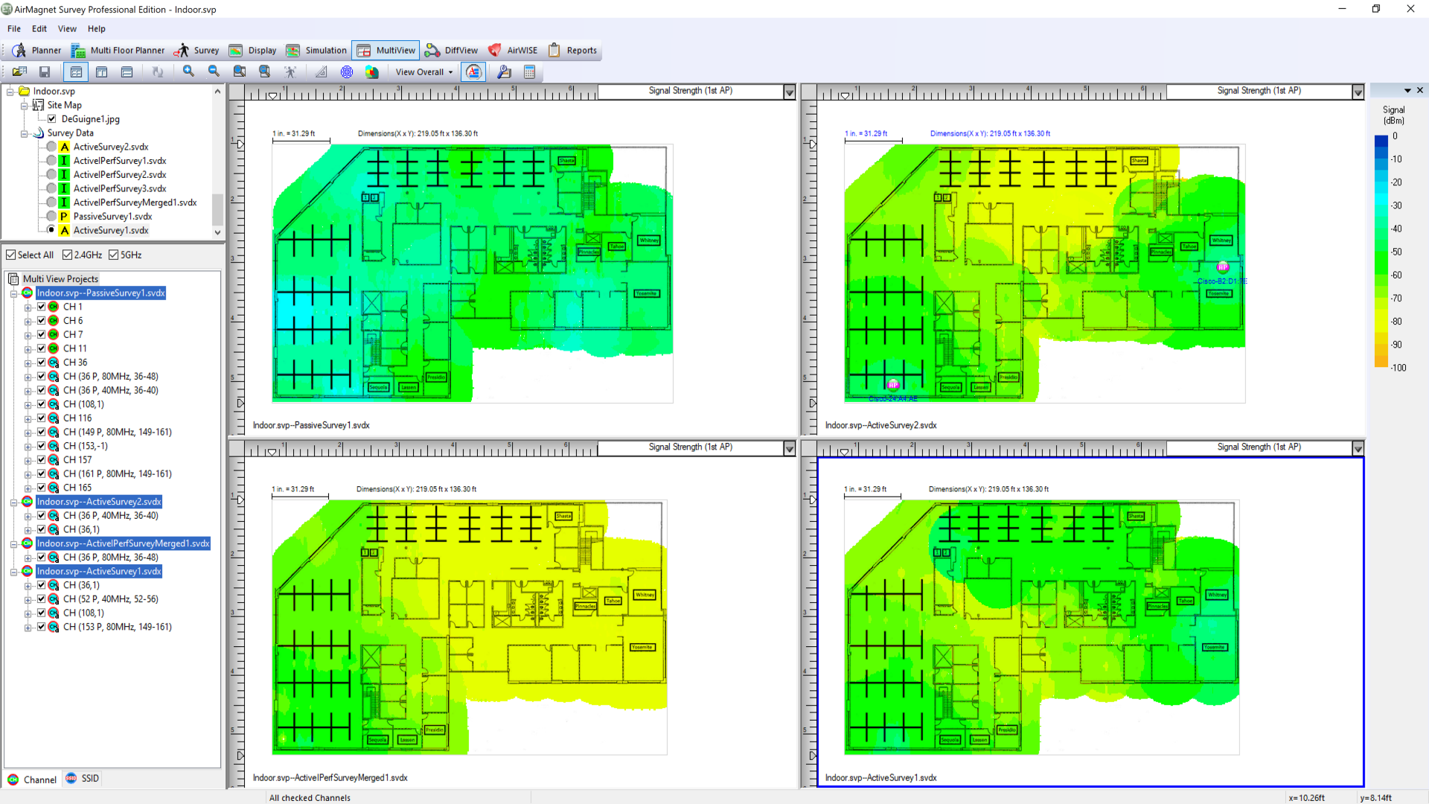This screenshot has height=804, width=1429.
Task: Open the Multi Floor Planner module
Action: pos(118,51)
